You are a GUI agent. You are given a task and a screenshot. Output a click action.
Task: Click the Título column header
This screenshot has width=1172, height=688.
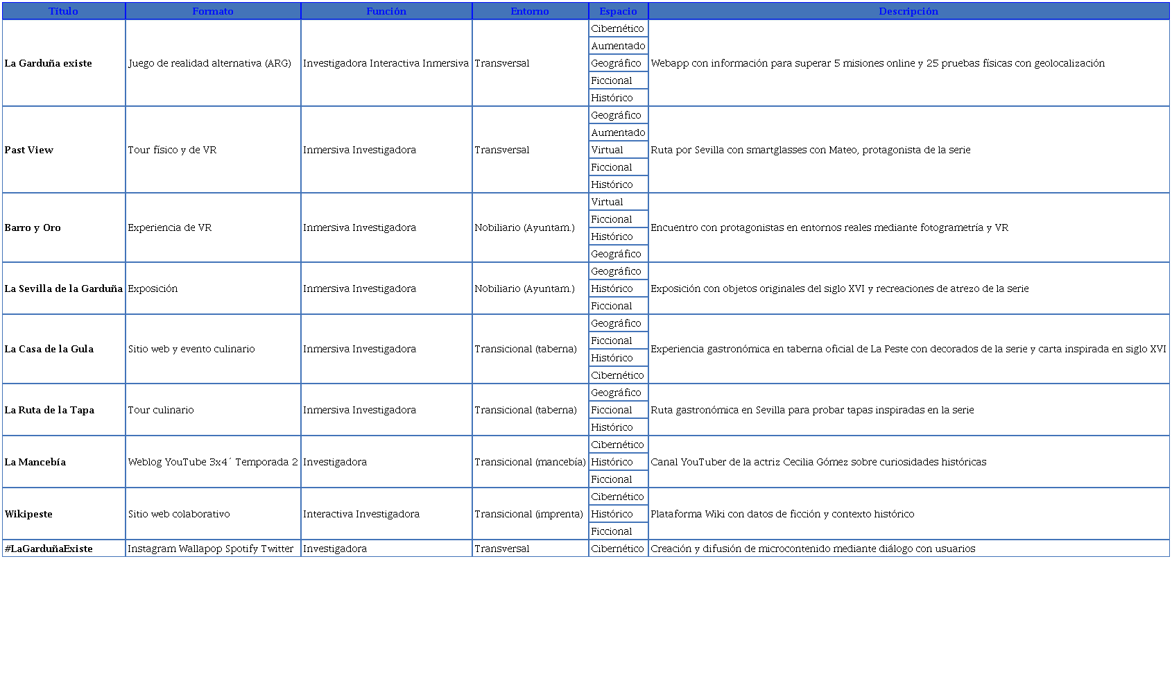pos(63,11)
